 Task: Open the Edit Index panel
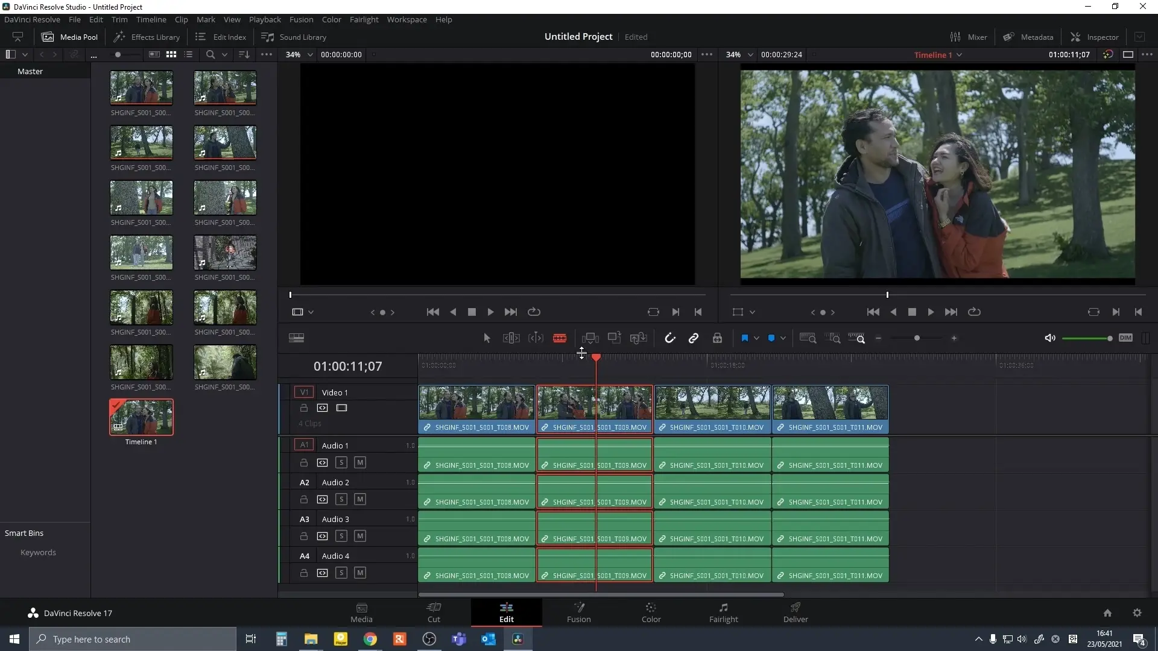(221, 37)
